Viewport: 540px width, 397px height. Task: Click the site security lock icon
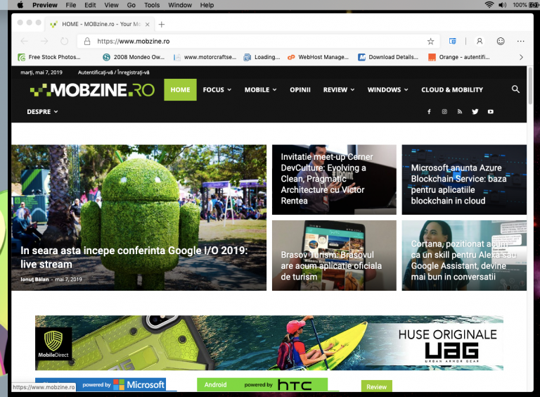87,42
